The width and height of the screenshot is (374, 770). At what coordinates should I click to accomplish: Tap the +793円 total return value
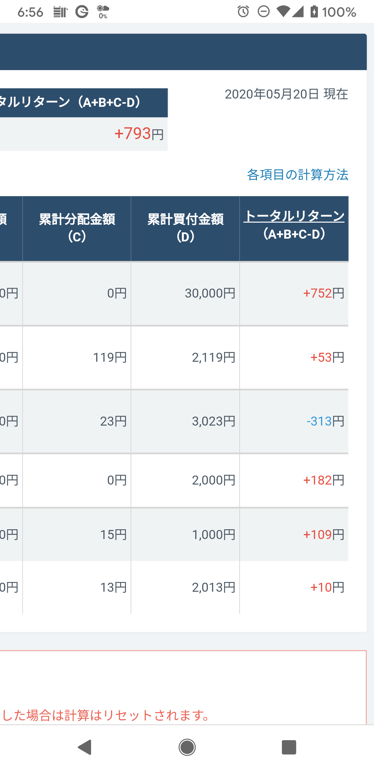(x=139, y=134)
